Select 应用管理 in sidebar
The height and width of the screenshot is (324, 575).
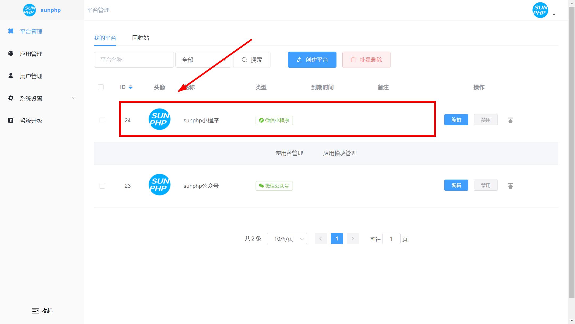(x=31, y=54)
